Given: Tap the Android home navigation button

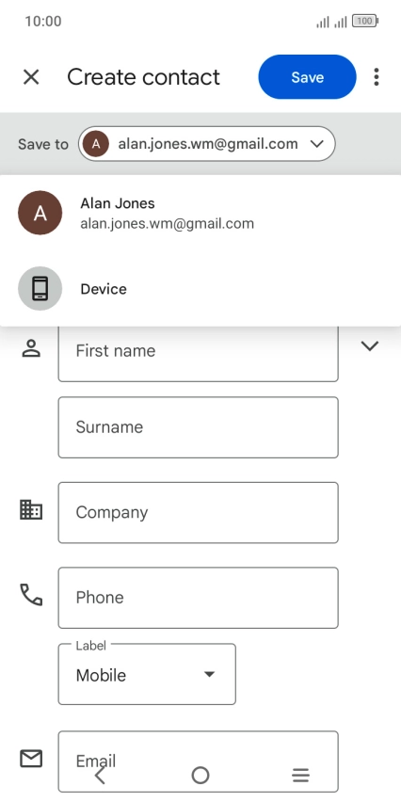Looking at the screenshot, I should (x=200, y=776).
